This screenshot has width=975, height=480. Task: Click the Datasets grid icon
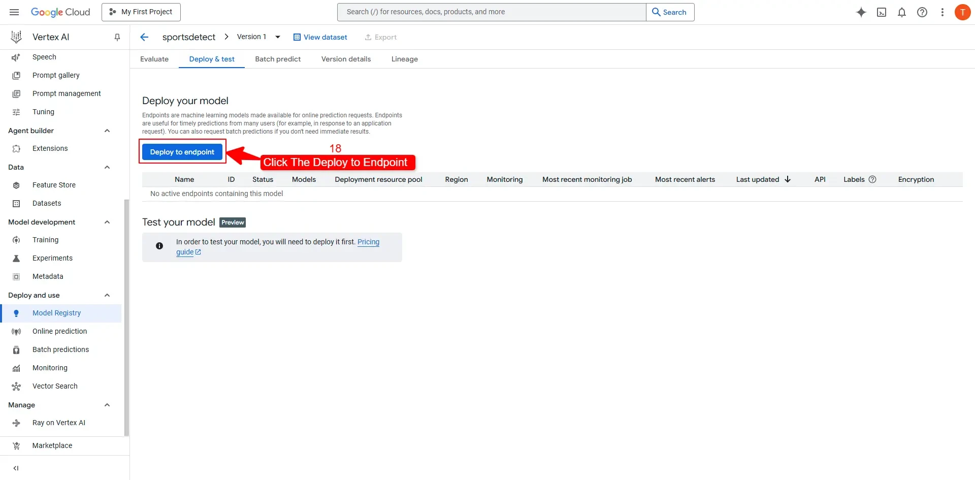[16, 203]
